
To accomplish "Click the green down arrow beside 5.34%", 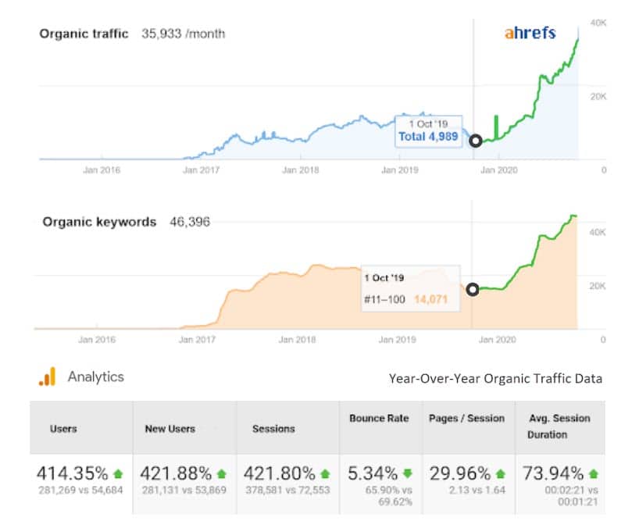I will click(x=406, y=473).
